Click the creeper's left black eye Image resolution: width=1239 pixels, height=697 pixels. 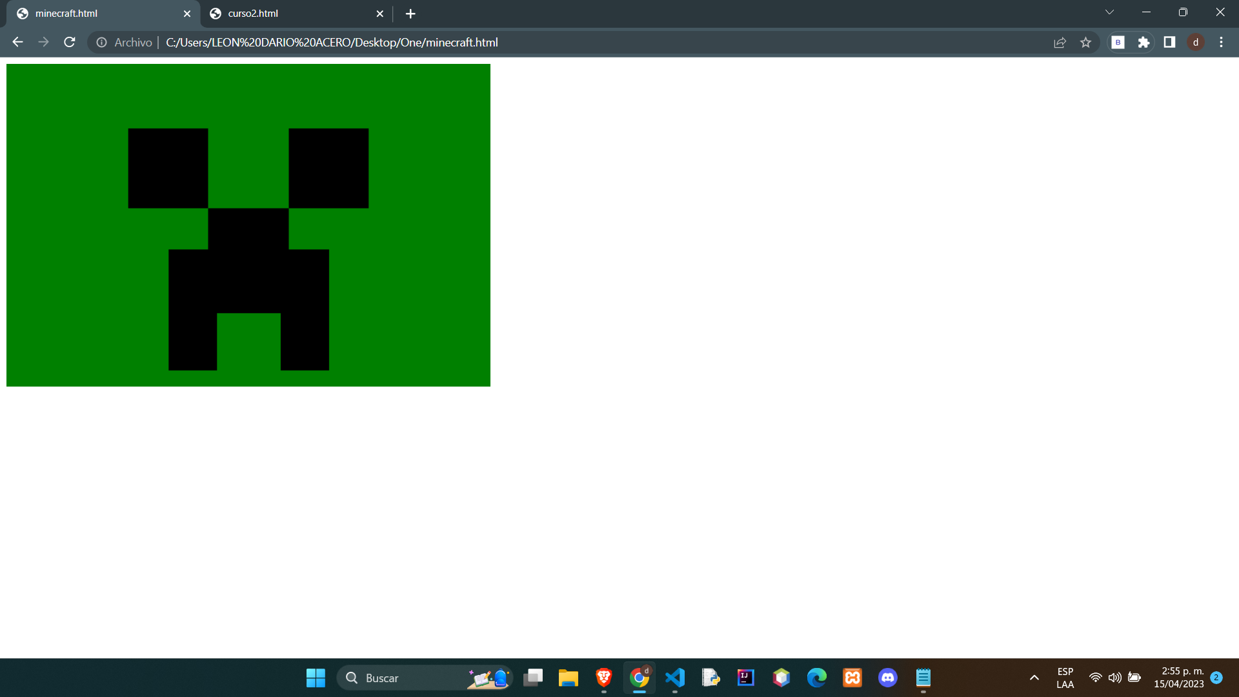click(x=168, y=168)
